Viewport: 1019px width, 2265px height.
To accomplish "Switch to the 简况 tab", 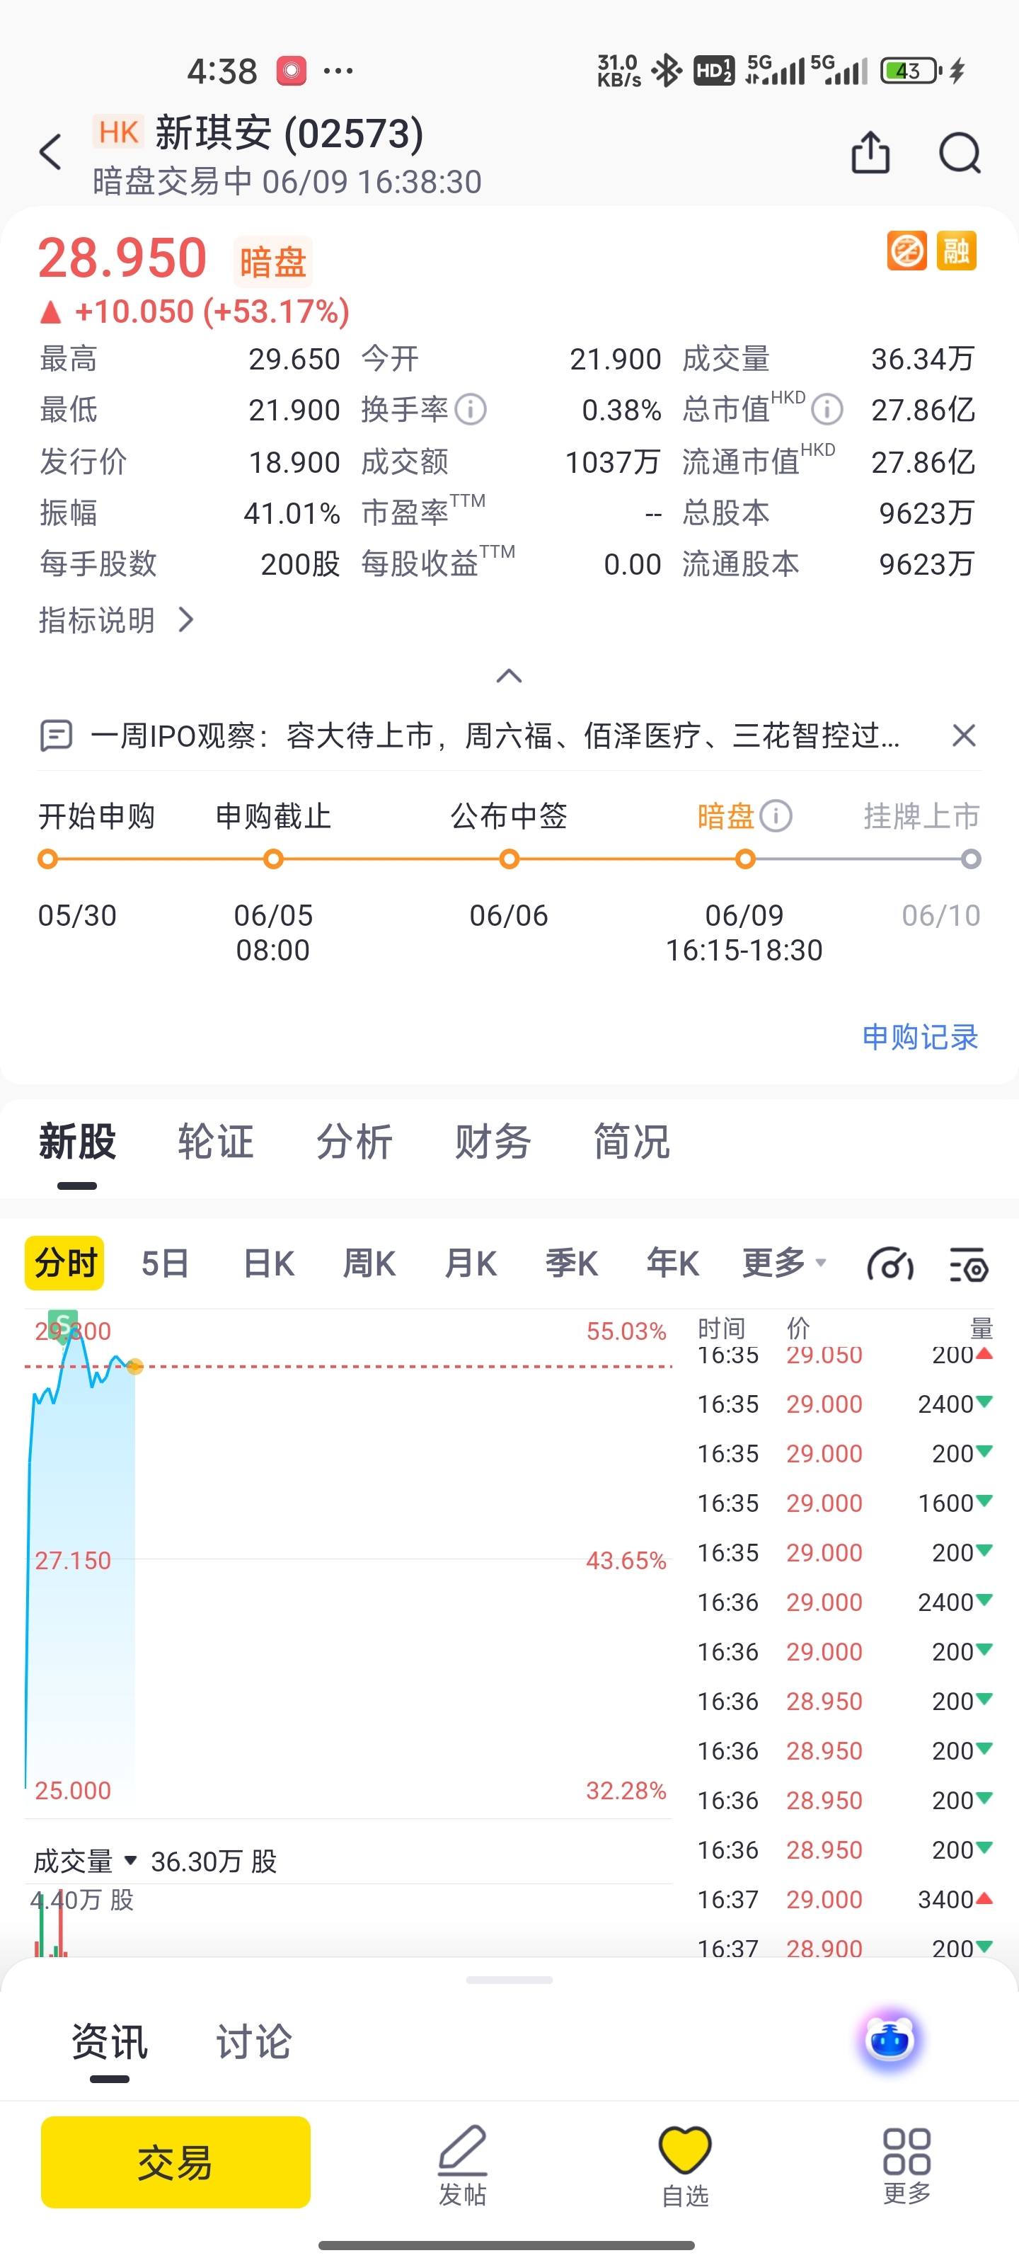I will point(631,1141).
